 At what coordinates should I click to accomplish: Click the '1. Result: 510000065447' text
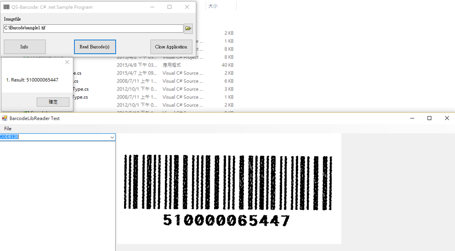coord(32,80)
